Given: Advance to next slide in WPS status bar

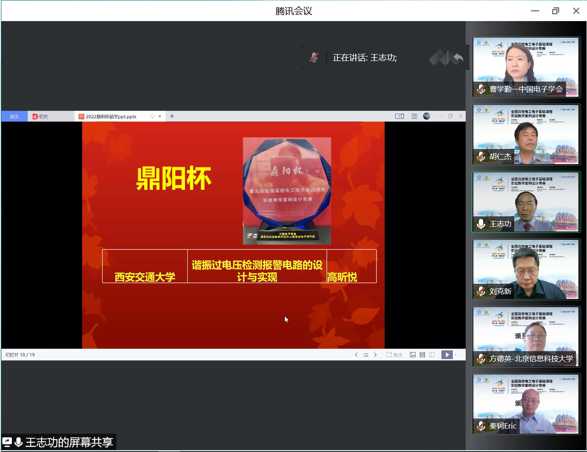Looking at the screenshot, I should coord(375,355).
